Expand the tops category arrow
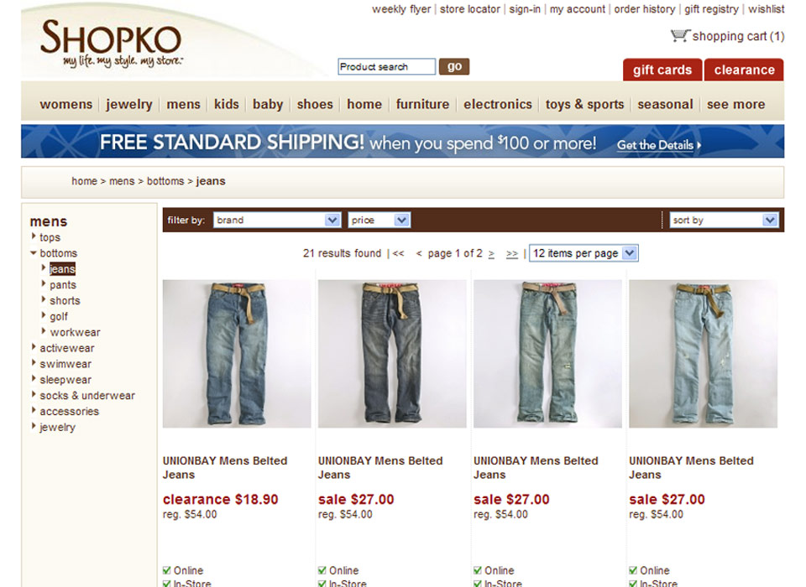This screenshot has width=806, height=587. pos(34,236)
